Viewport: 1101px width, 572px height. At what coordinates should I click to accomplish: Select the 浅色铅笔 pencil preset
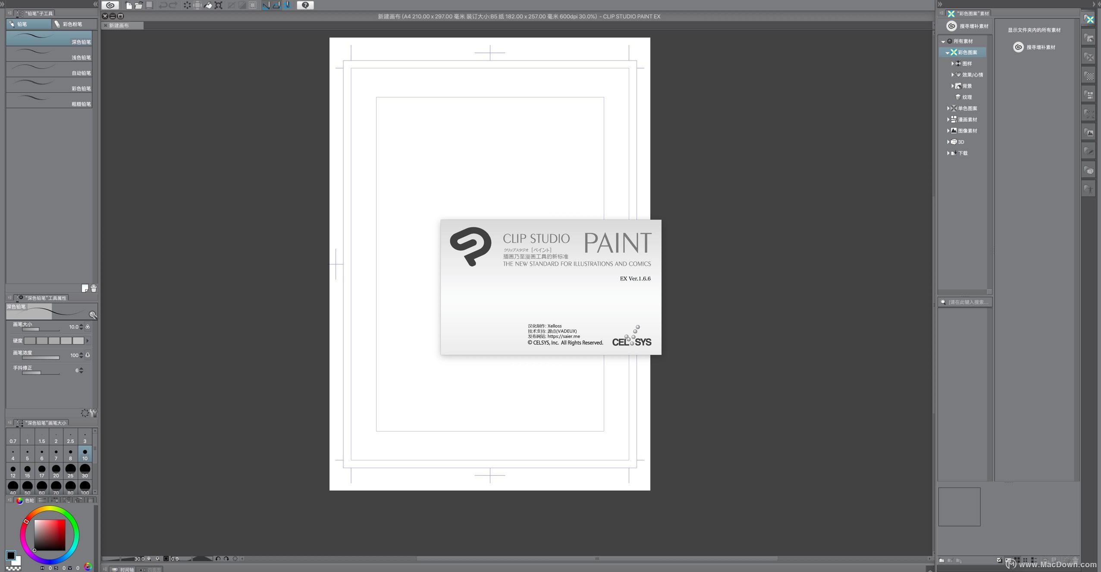tap(49, 54)
